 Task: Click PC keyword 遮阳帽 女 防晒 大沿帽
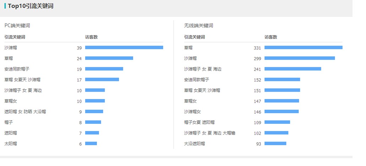tap(25, 111)
